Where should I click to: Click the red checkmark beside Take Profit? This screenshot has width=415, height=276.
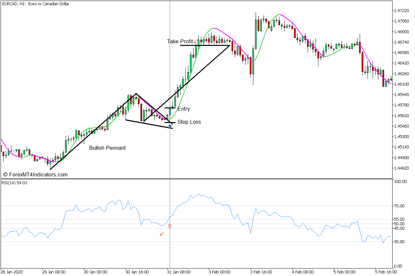[195, 41]
